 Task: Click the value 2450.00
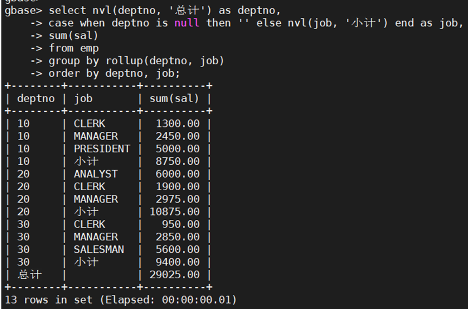(177, 136)
